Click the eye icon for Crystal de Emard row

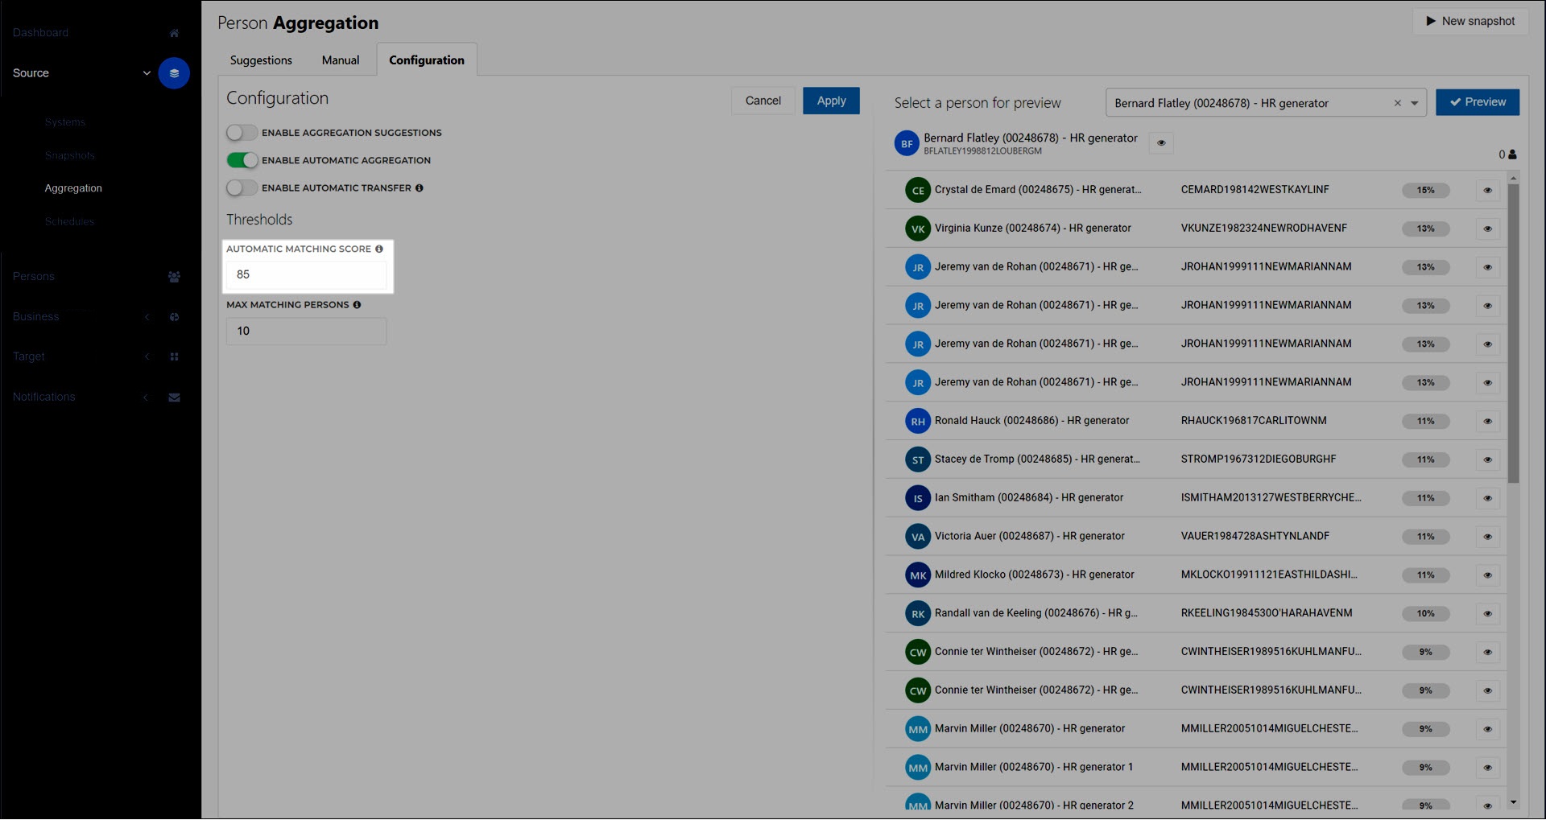(x=1487, y=191)
